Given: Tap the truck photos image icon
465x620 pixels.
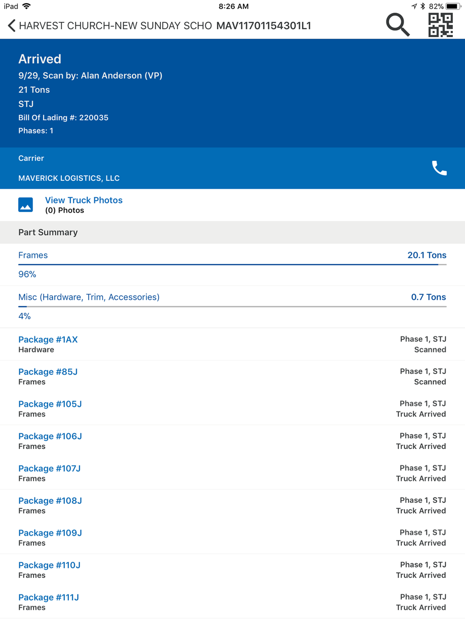Looking at the screenshot, I should pos(26,204).
